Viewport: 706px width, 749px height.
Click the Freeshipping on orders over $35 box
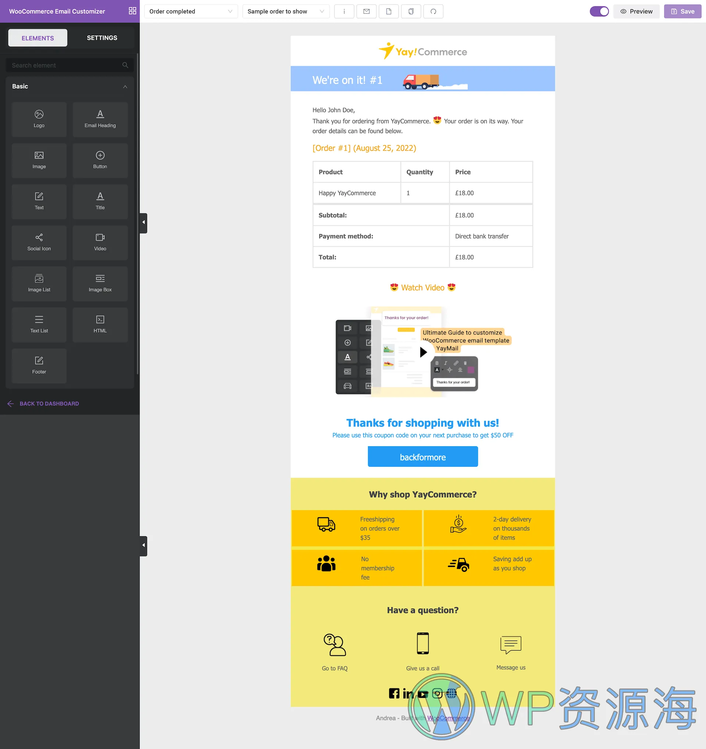pyautogui.click(x=357, y=528)
